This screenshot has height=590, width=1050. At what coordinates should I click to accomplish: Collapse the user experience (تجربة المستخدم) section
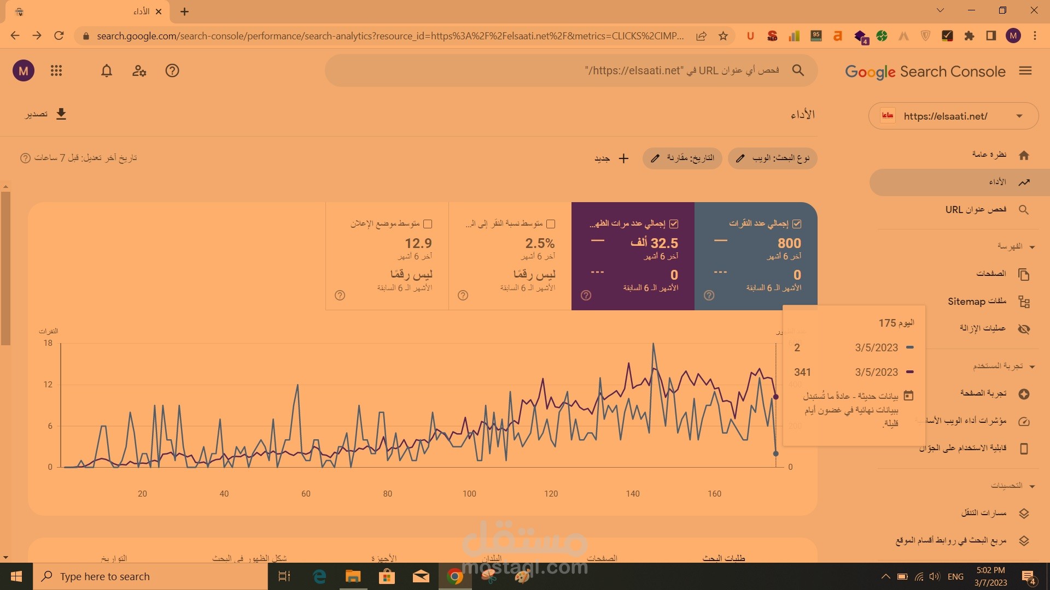(x=1032, y=366)
